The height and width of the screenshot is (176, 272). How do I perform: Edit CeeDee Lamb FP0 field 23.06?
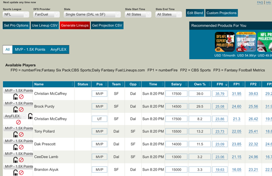coord(220,157)
